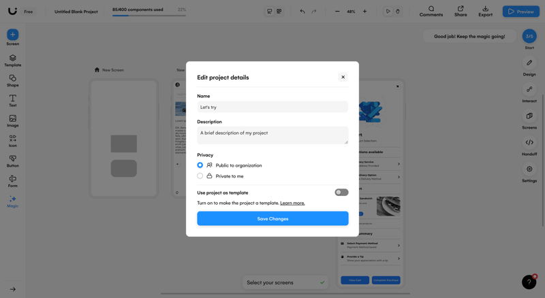
Task: Zoom in with plus icon
Action: (x=364, y=12)
